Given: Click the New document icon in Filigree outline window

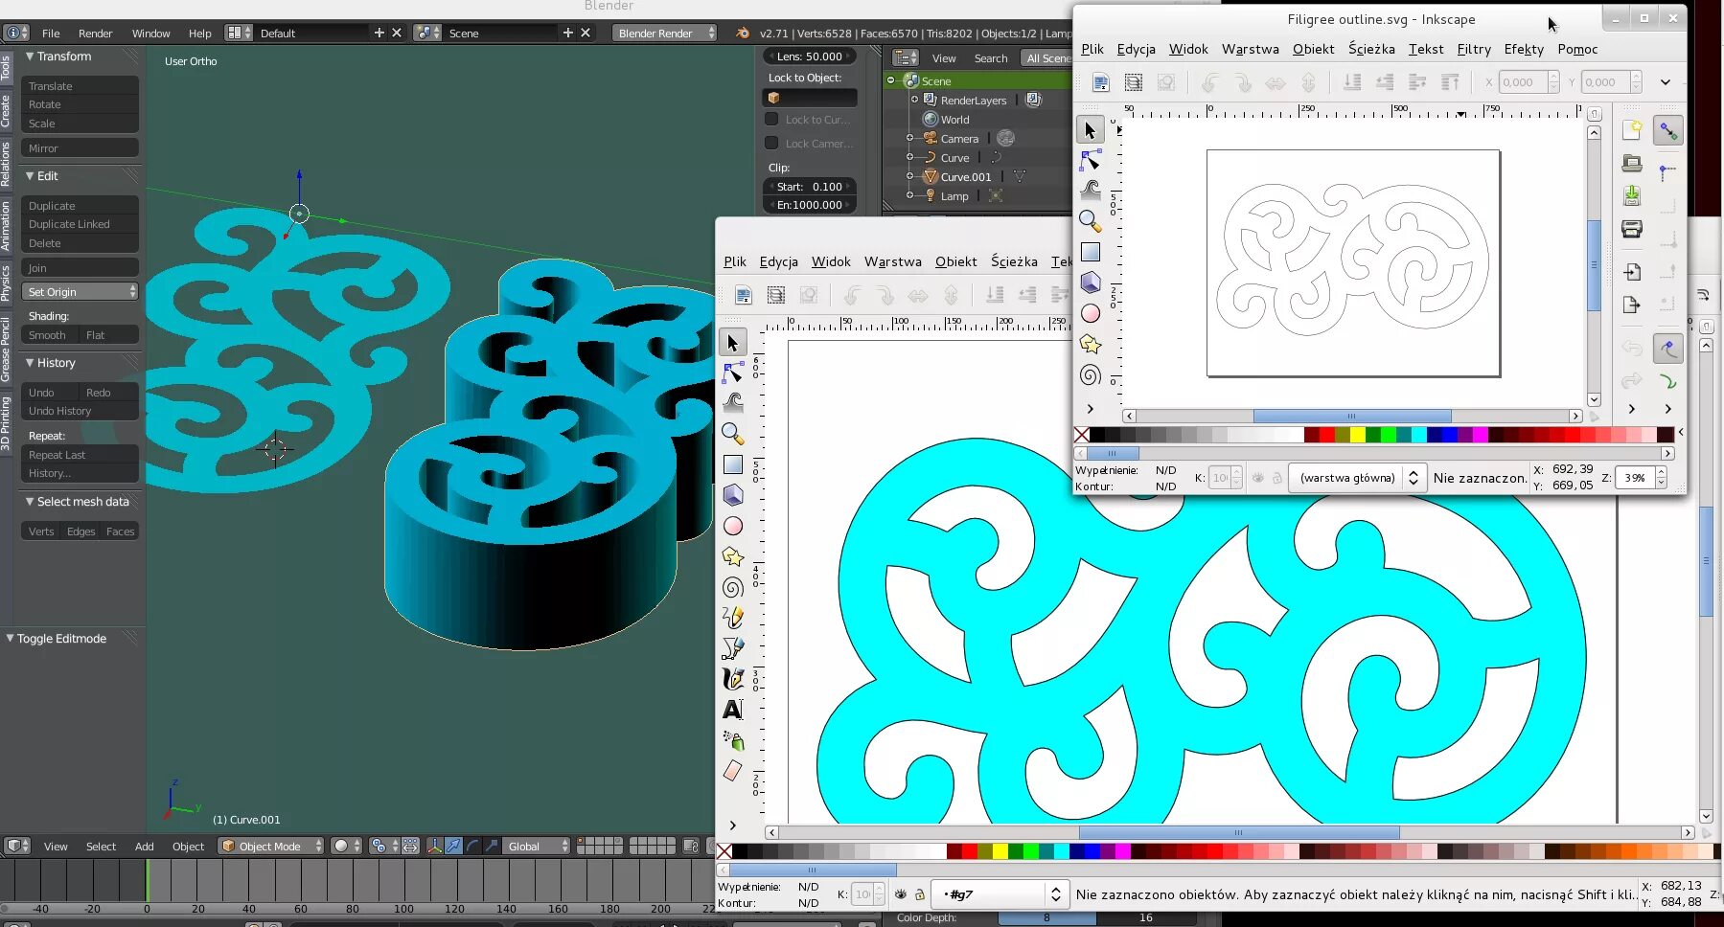Looking at the screenshot, I should click(x=1632, y=130).
